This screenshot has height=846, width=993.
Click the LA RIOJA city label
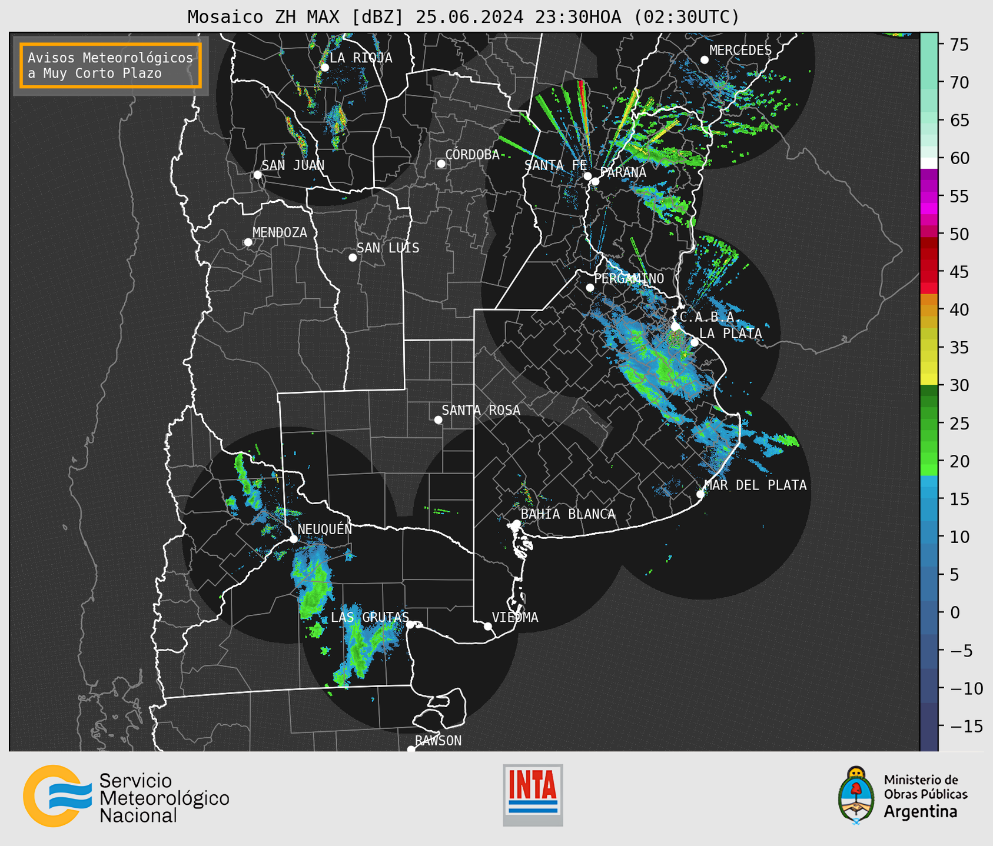click(x=361, y=58)
